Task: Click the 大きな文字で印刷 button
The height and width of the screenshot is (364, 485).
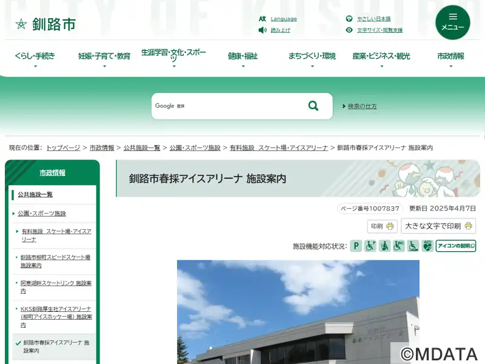Action: [x=438, y=226]
